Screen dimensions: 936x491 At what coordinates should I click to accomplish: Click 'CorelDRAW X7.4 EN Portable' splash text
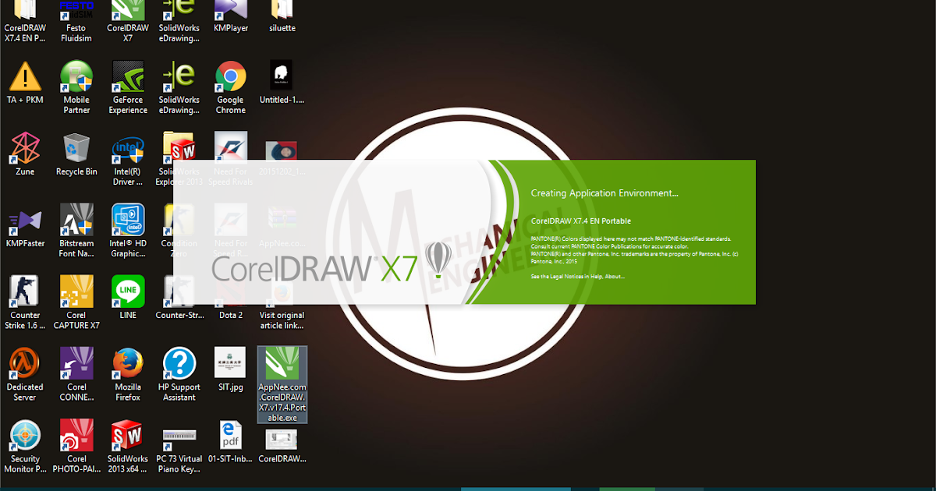tap(581, 221)
